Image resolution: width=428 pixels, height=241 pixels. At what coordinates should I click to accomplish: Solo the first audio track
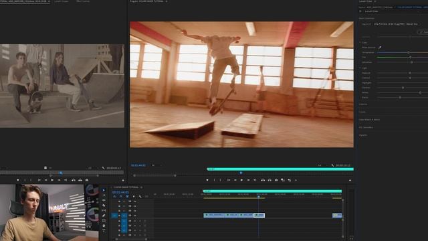pyautogui.click(x=140, y=221)
